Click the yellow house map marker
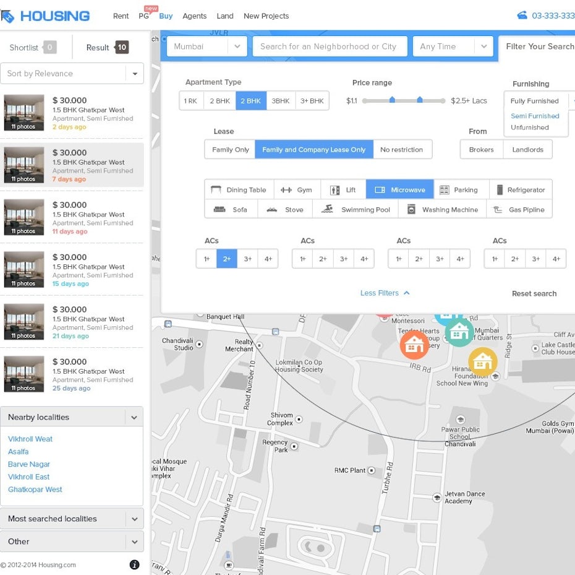 coord(482,361)
